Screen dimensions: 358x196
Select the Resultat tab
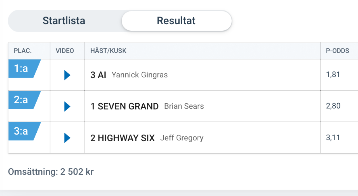(x=176, y=21)
